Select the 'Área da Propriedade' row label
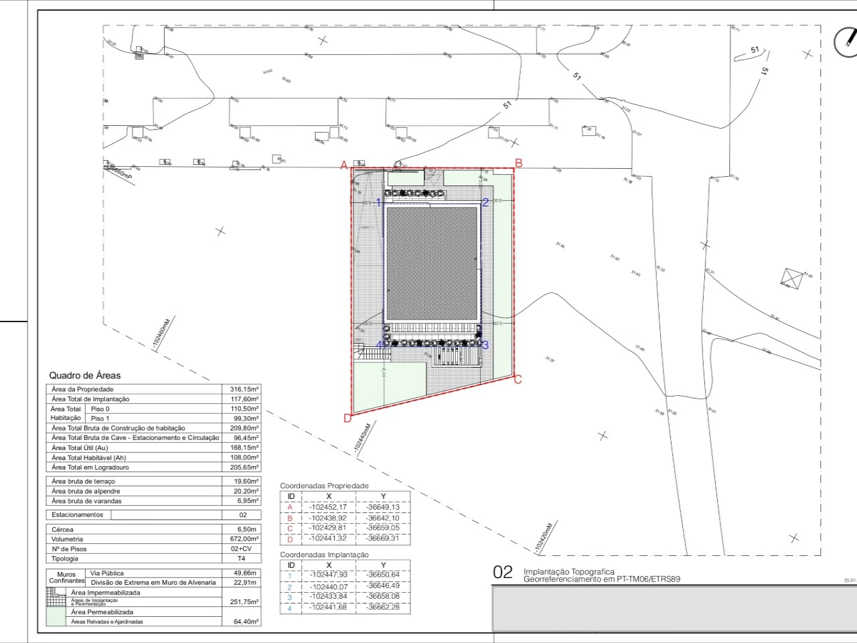 click(82, 389)
